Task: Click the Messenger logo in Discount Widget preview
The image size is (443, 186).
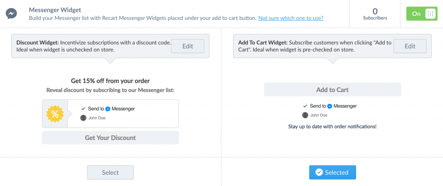Action: tap(108, 109)
